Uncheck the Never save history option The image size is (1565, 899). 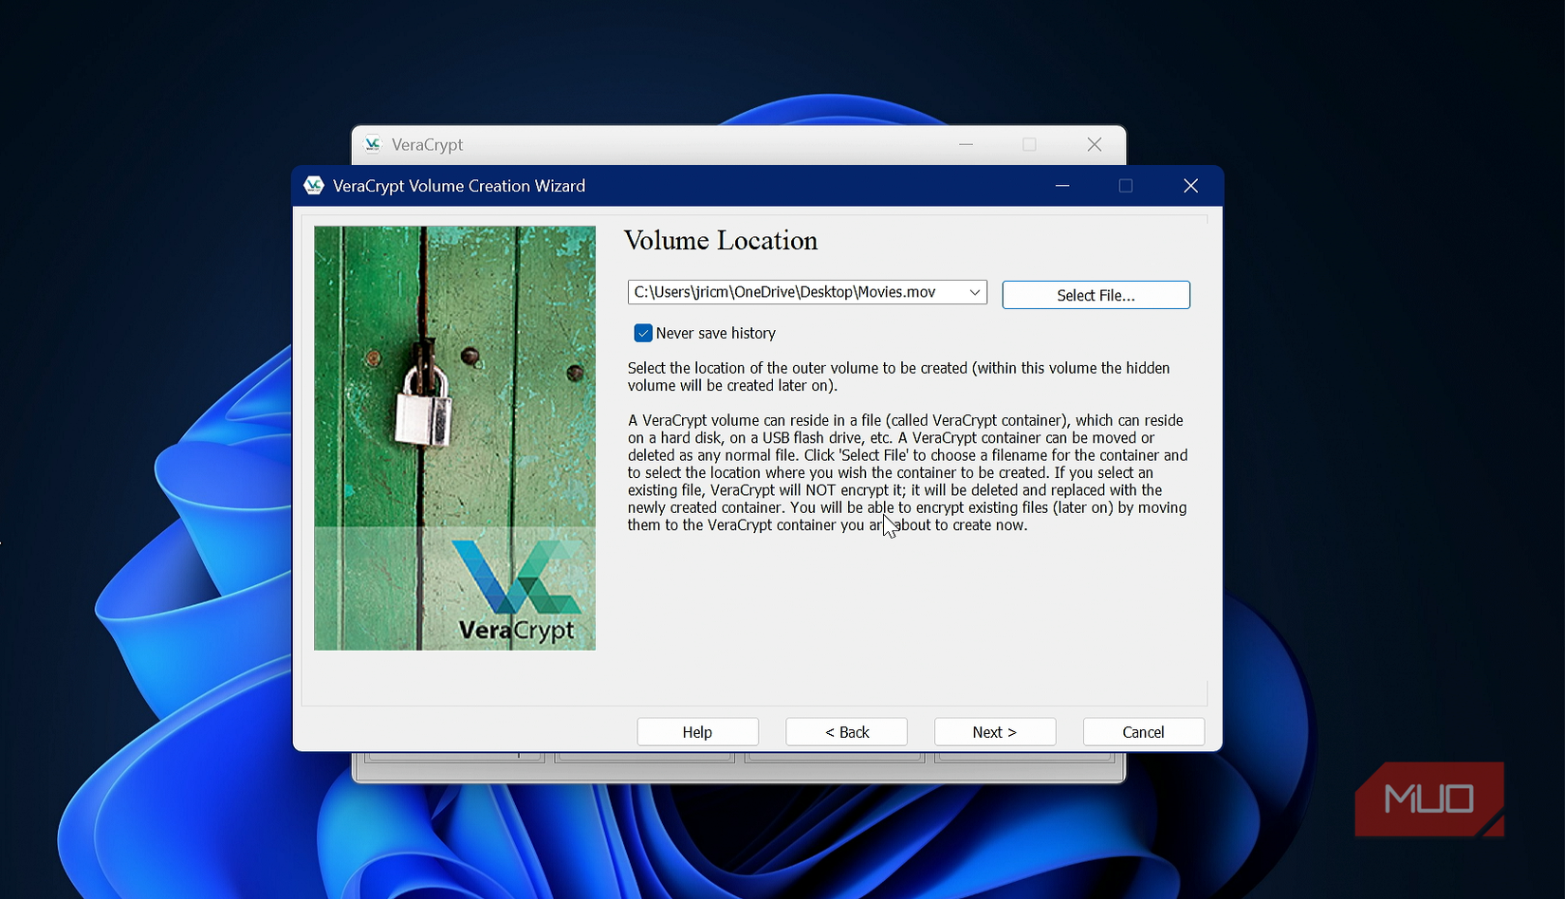[643, 333]
